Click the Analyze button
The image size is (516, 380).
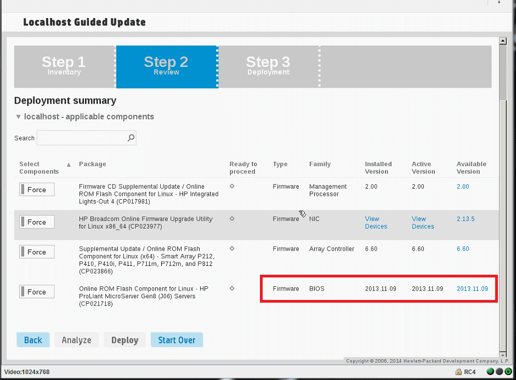(76, 340)
